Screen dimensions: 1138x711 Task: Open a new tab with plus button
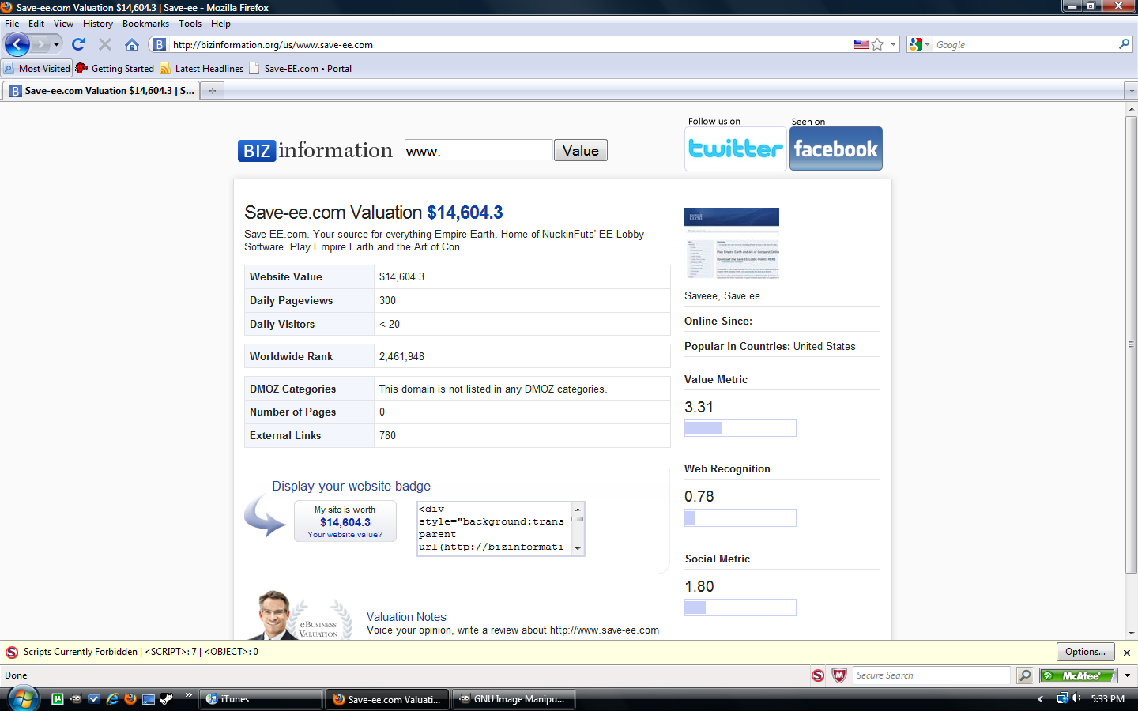point(212,91)
